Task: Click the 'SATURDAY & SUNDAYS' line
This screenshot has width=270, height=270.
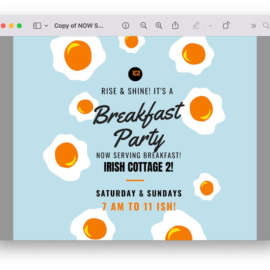Action: (x=139, y=193)
